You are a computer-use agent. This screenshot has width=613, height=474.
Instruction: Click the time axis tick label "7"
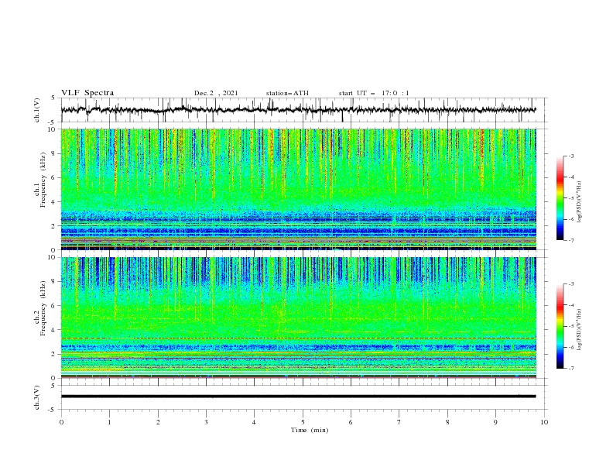399,422
